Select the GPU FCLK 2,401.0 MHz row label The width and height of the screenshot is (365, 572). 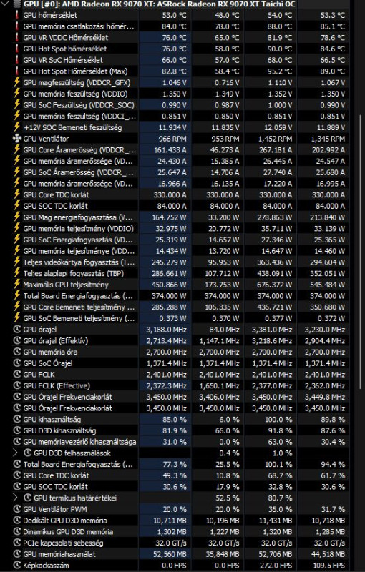[x=39, y=375]
